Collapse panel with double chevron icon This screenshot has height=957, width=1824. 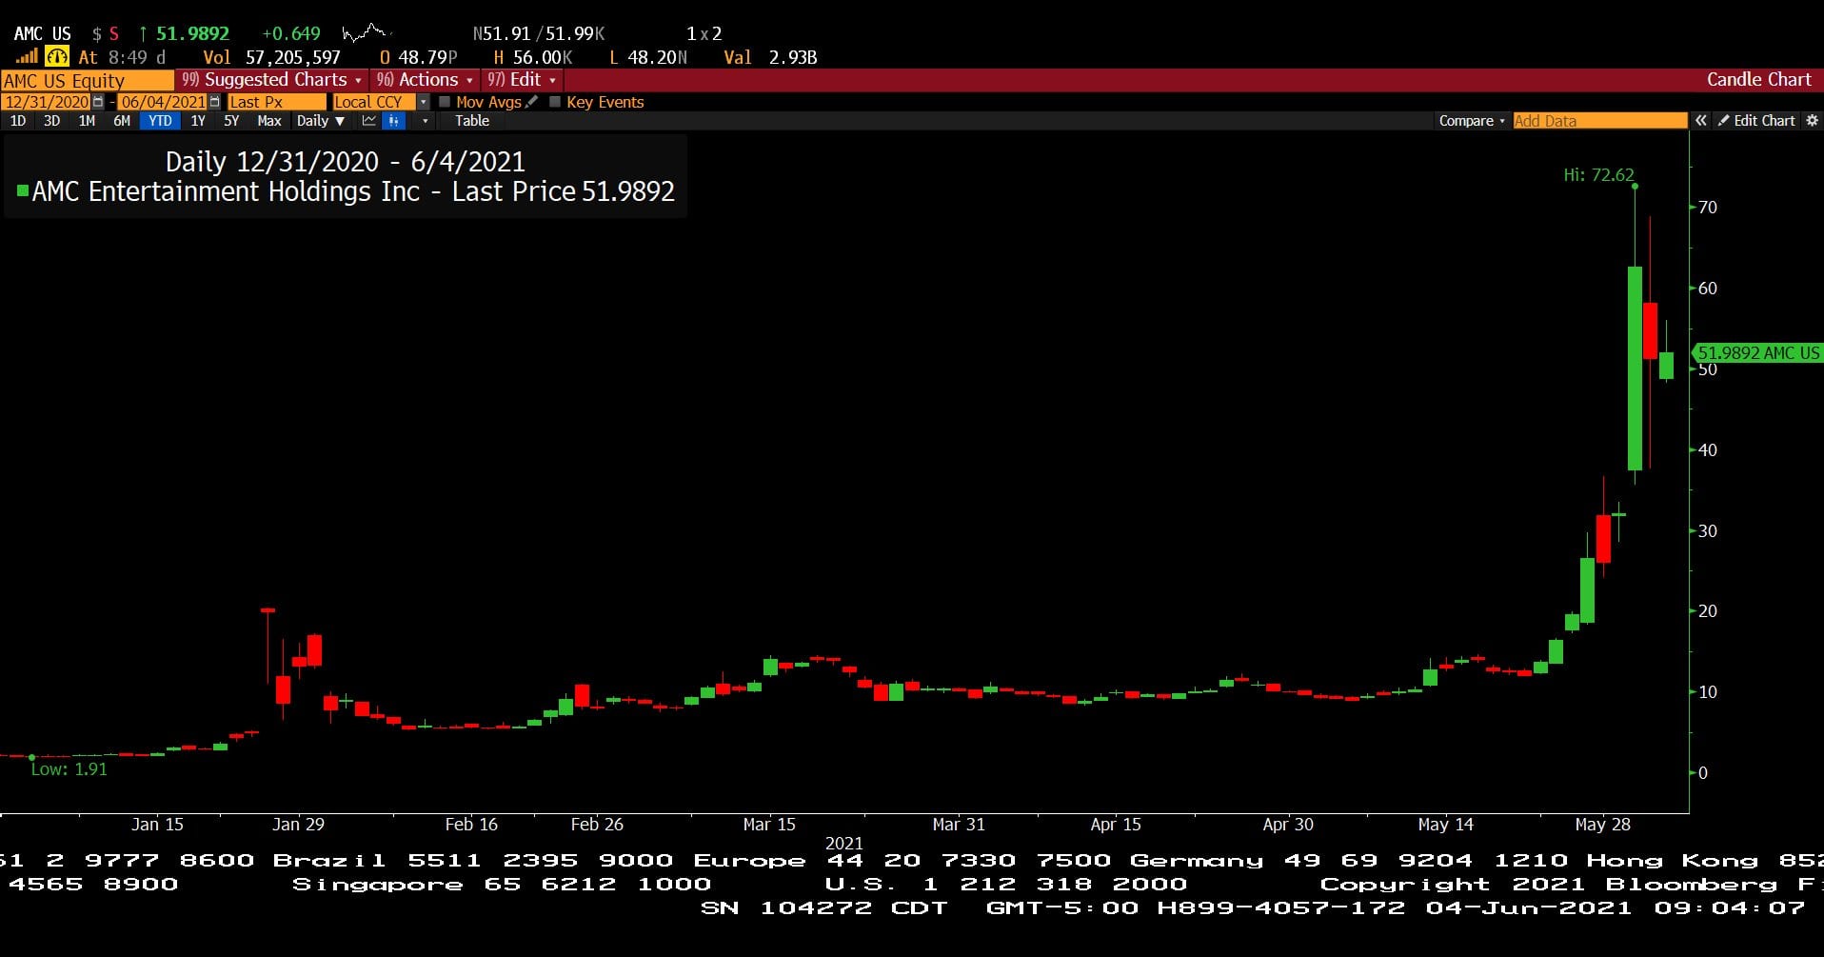1701,121
